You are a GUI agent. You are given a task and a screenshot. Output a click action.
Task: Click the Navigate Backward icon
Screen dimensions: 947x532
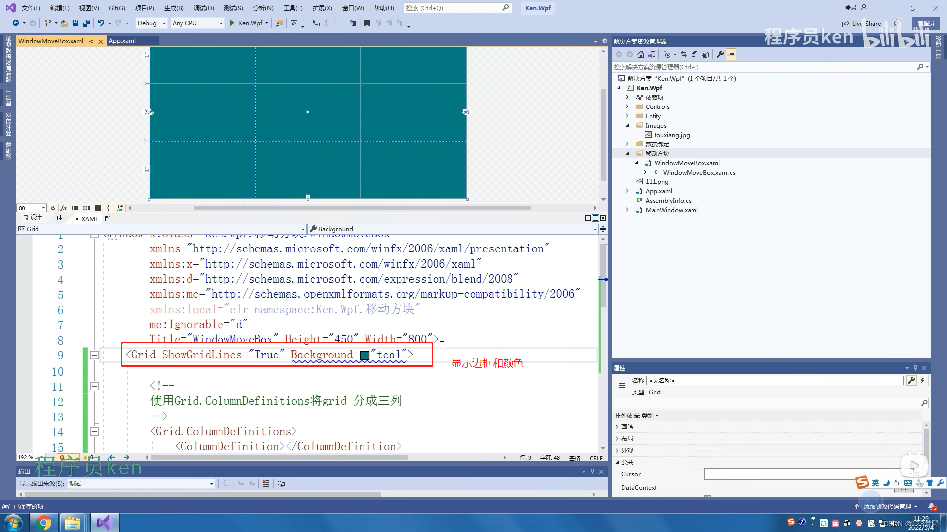[x=16, y=23]
